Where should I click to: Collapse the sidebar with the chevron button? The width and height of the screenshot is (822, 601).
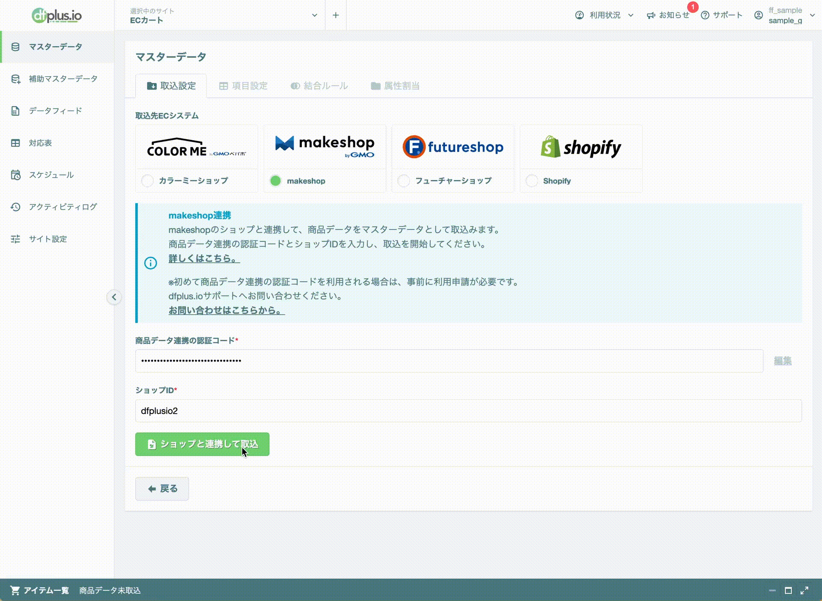coord(114,297)
